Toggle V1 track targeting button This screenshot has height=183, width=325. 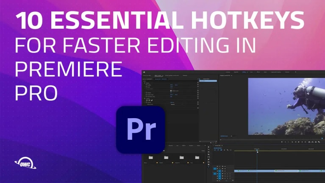click(x=220, y=171)
